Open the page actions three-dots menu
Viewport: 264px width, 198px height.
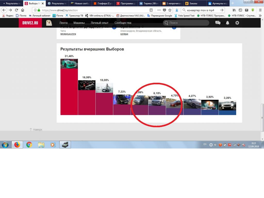coord(159,10)
